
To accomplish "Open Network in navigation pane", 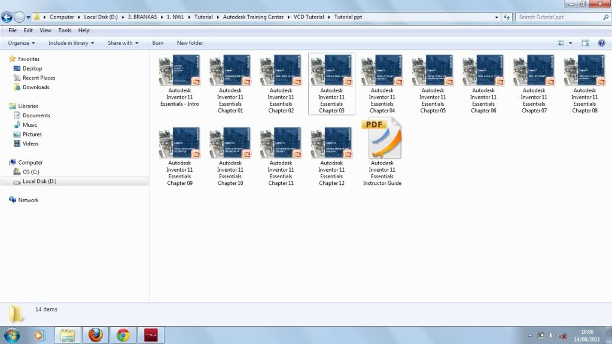I will coord(24,200).
